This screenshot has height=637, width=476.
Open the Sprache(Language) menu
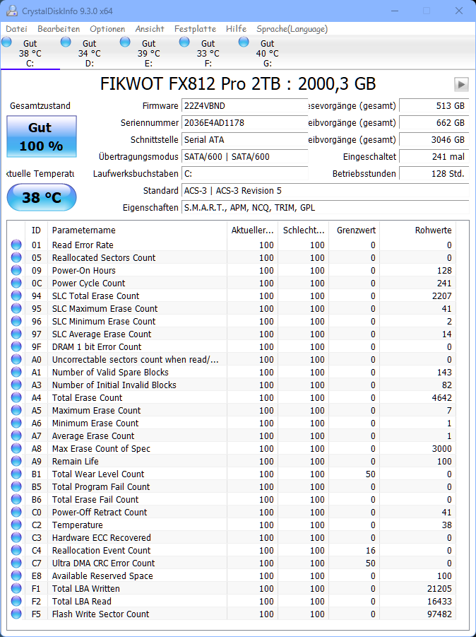[292, 29]
